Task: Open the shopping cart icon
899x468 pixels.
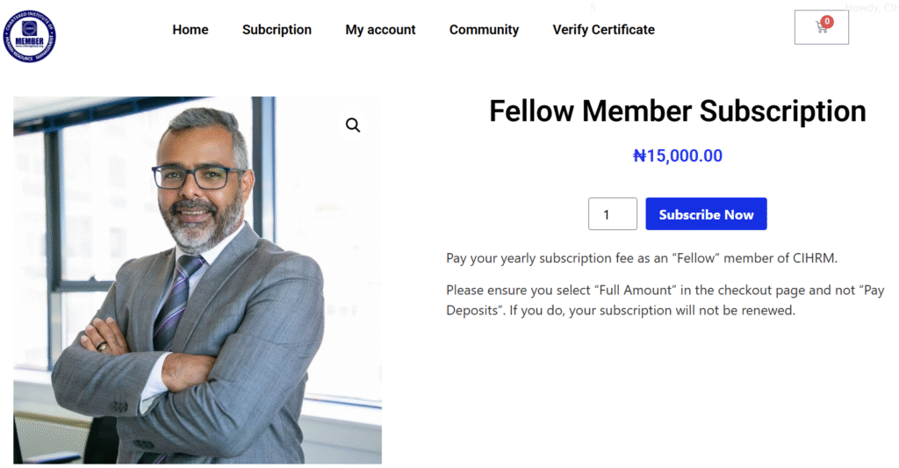Action: pyautogui.click(x=821, y=28)
